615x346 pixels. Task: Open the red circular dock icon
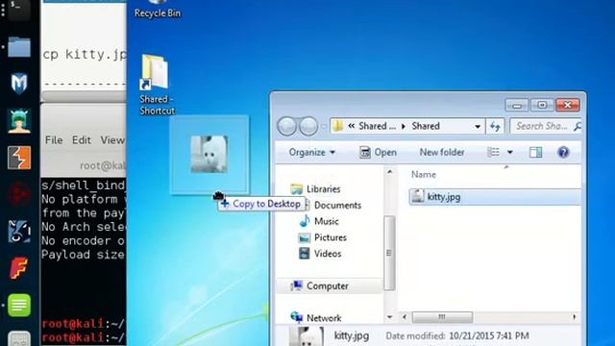click(19, 194)
